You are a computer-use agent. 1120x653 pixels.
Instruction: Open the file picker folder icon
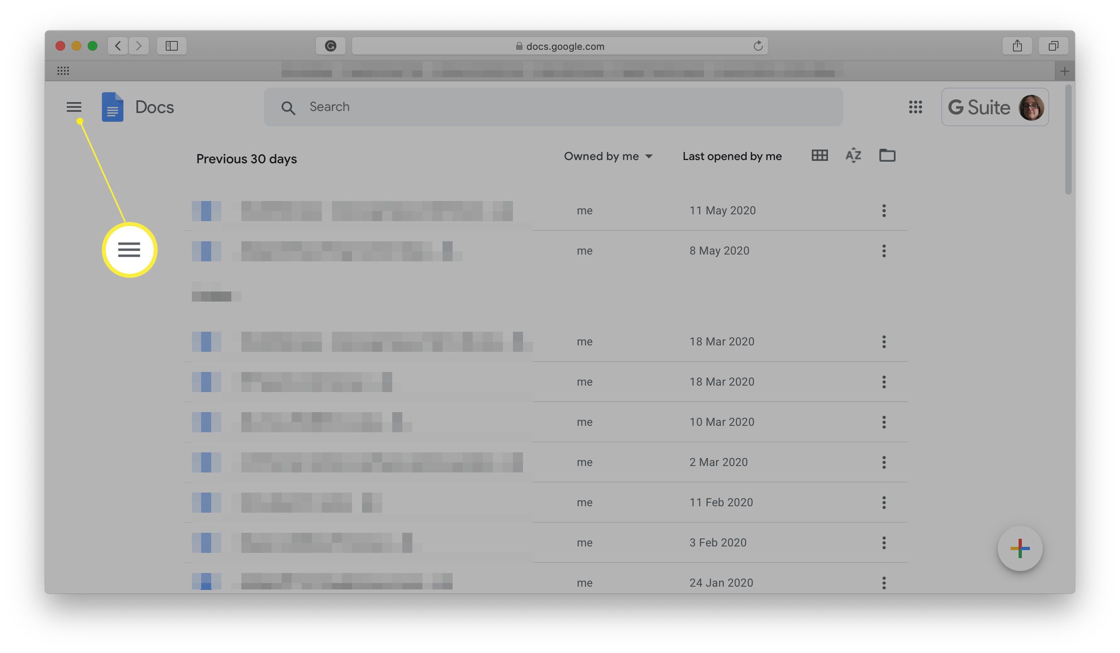[x=887, y=156]
